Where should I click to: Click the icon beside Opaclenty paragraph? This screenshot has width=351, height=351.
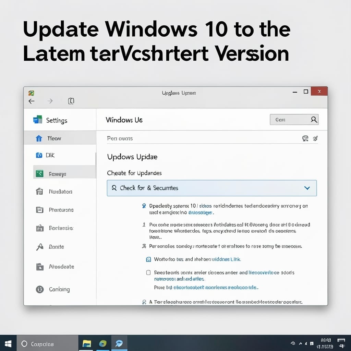point(144,206)
